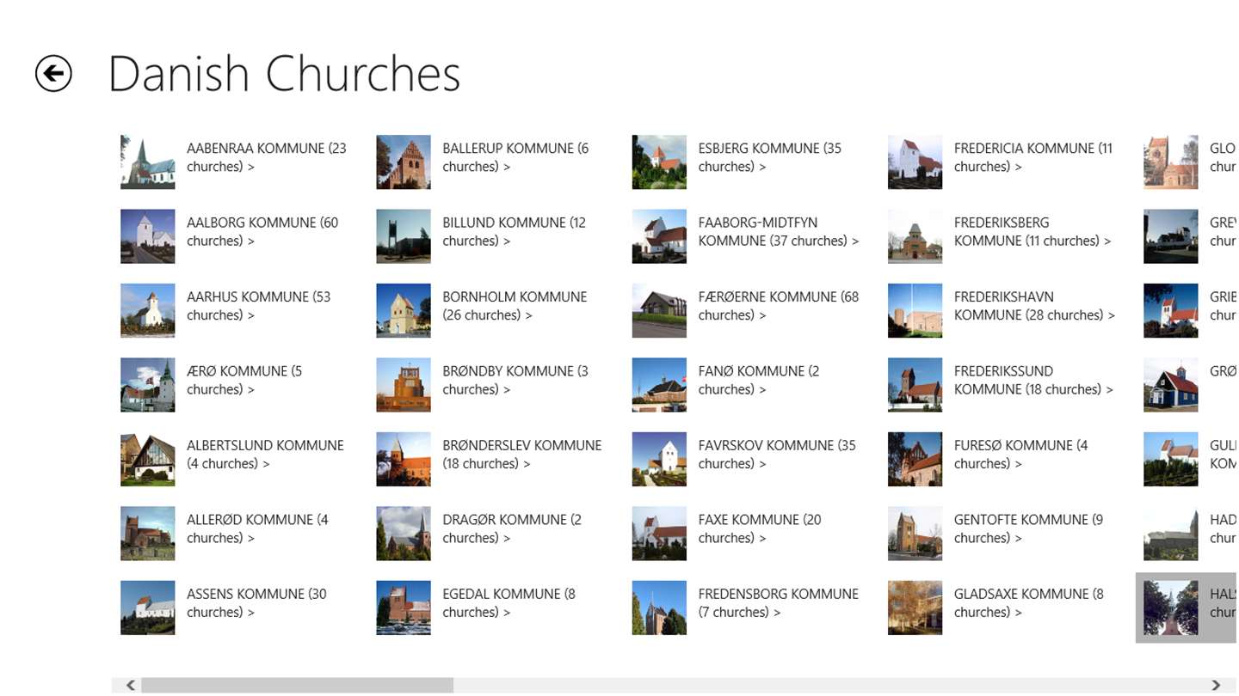
Task: Open the Fredensborg Kommune church thumbnail
Action: tap(659, 608)
